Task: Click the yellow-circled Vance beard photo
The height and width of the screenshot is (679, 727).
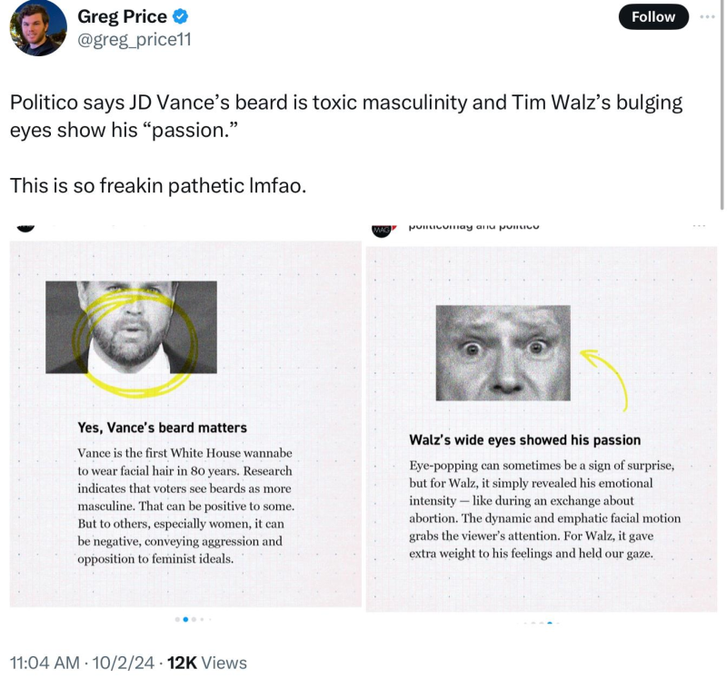Action: (x=132, y=327)
